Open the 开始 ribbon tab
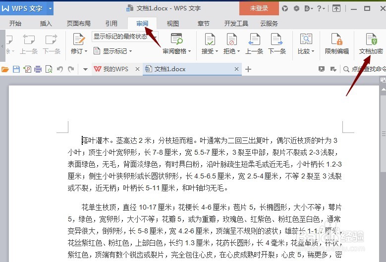This screenshot has width=386, height=262. pyautogui.click(x=15, y=24)
